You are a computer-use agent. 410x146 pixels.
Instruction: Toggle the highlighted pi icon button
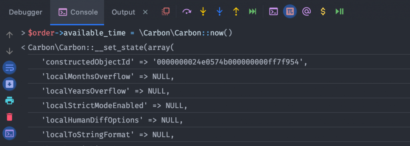(290, 12)
